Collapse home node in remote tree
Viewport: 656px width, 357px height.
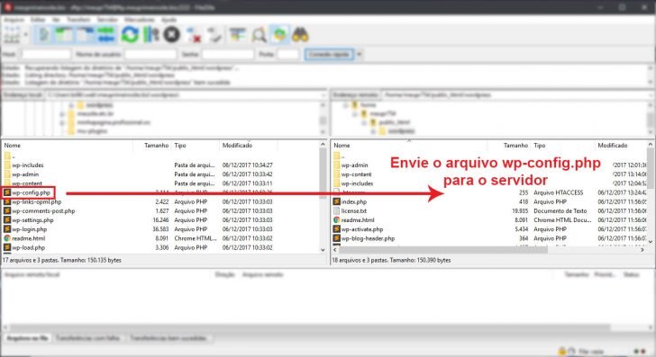[x=346, y=105]
